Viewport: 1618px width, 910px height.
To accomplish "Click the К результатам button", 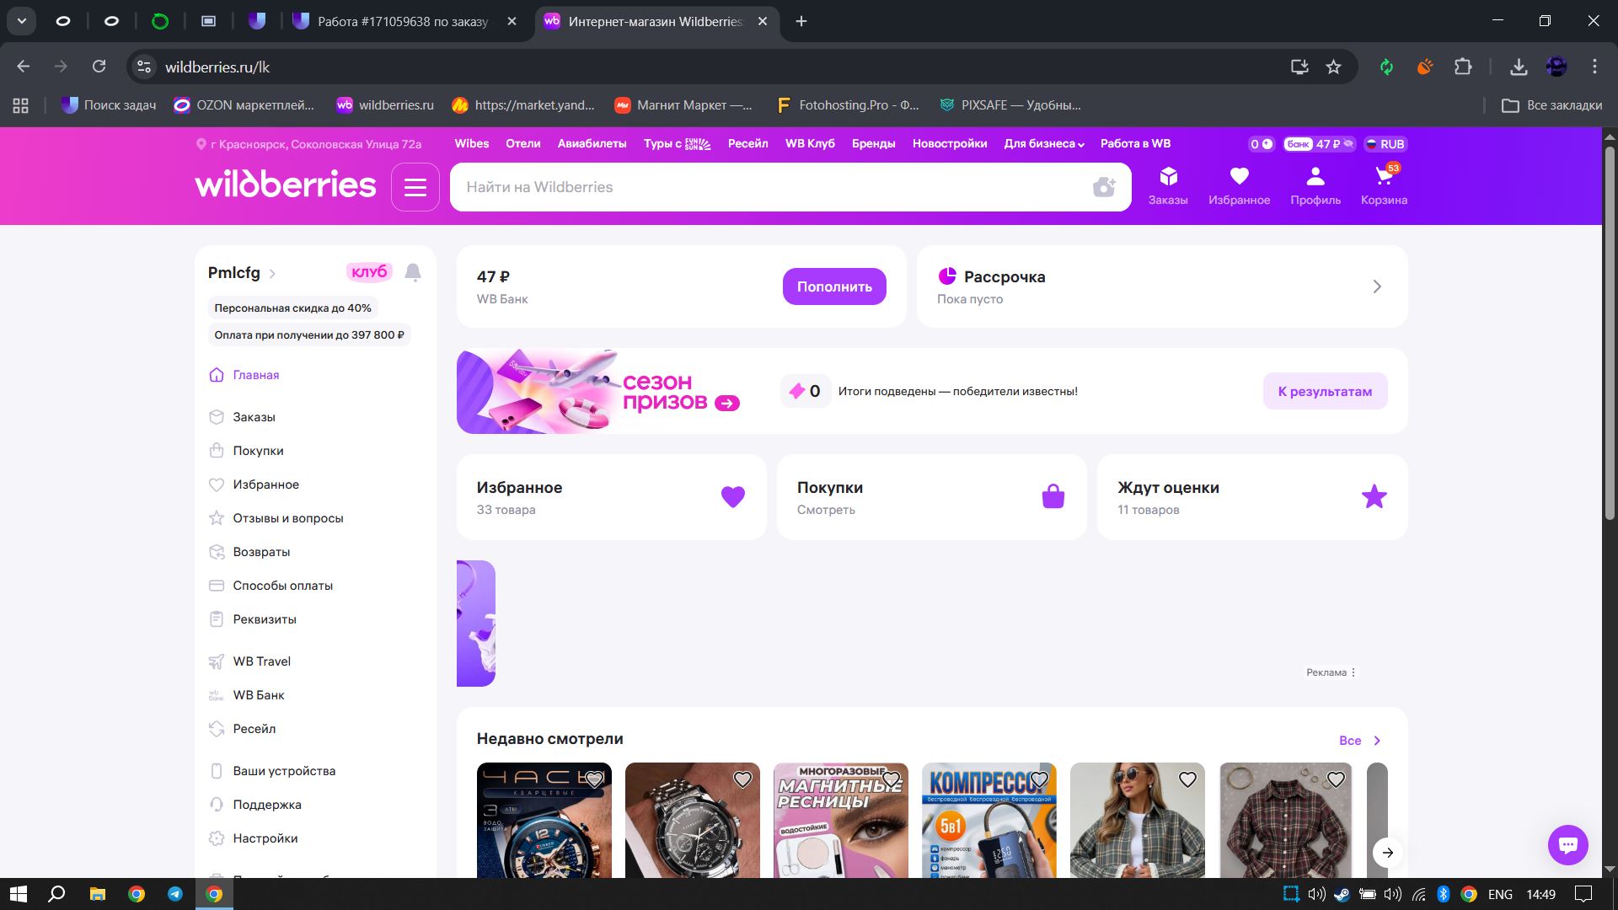I will click(1325, 391).
